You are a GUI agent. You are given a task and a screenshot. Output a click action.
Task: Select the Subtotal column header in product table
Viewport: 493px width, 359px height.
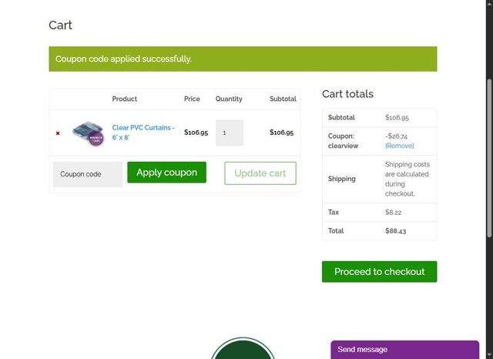pos(283,99)
